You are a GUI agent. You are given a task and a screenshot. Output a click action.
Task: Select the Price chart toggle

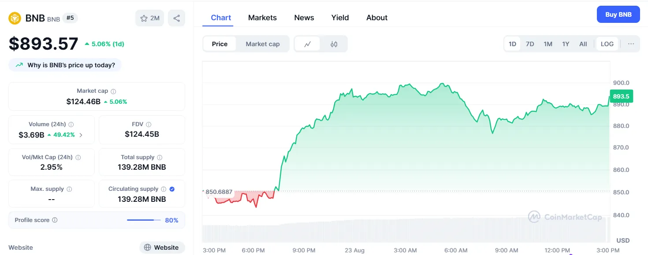(x=220, y=44)
